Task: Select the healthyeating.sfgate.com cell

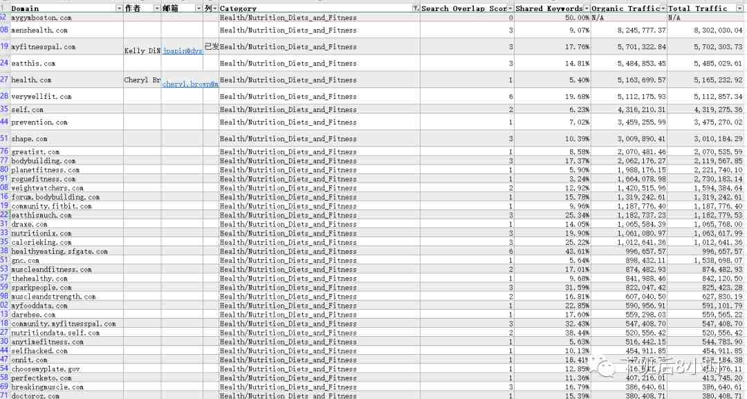Action: click(66, 252)
